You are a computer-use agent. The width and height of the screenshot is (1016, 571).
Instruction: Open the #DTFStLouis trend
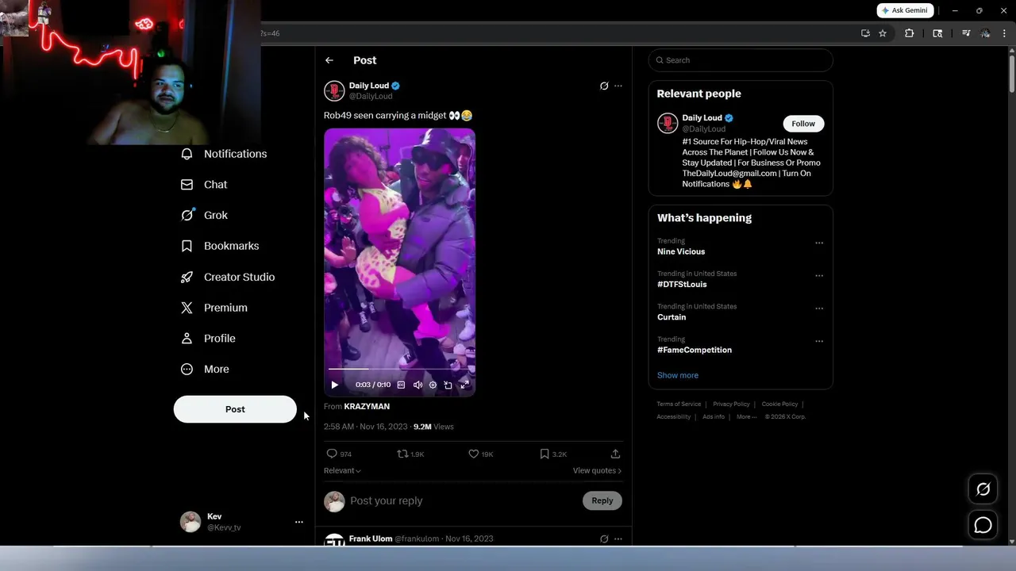pos(682,284)
